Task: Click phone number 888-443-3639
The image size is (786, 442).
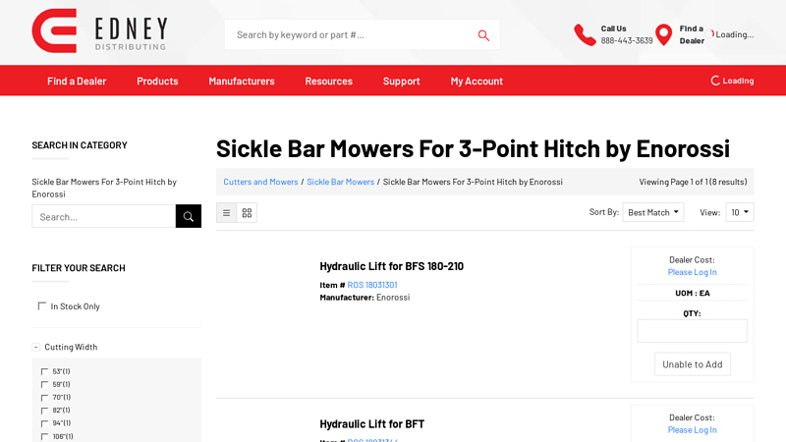Action: click(627, 40)
